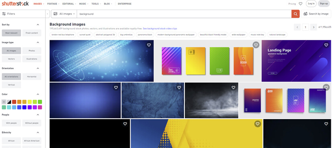Toggle the Without people filter
The image size is (332, 148).
click(32, 123)
